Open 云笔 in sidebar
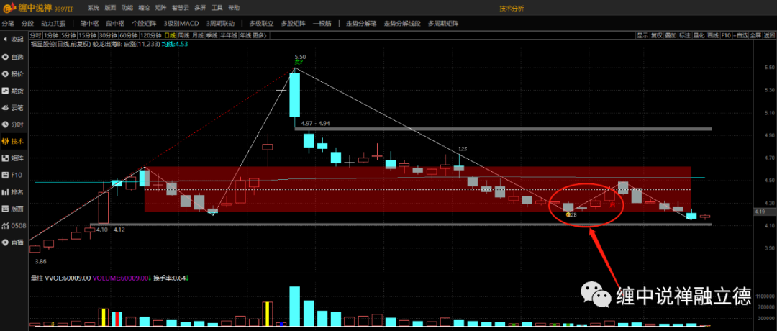The image size is (777, 331). coord(13,107)
